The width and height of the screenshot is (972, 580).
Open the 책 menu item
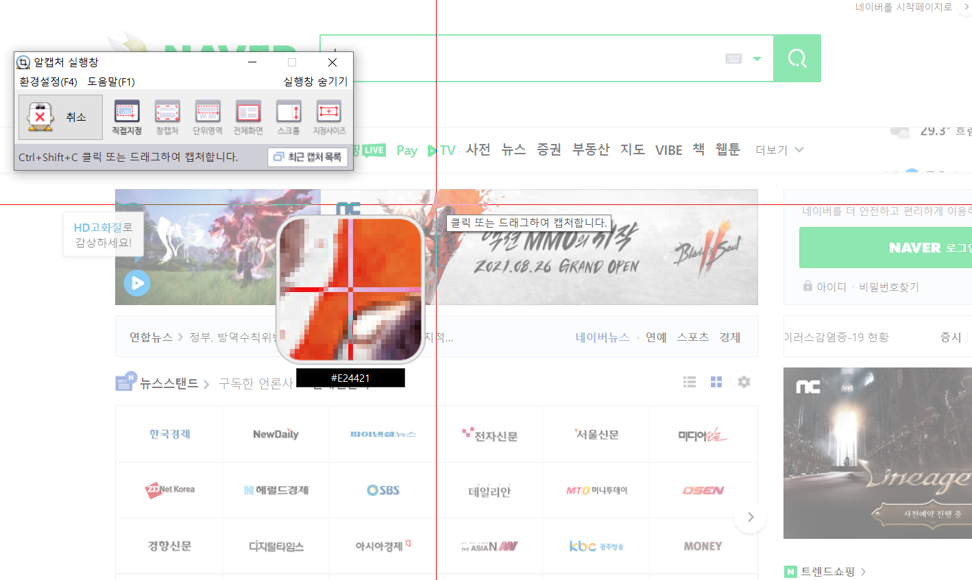pos(698,149)
